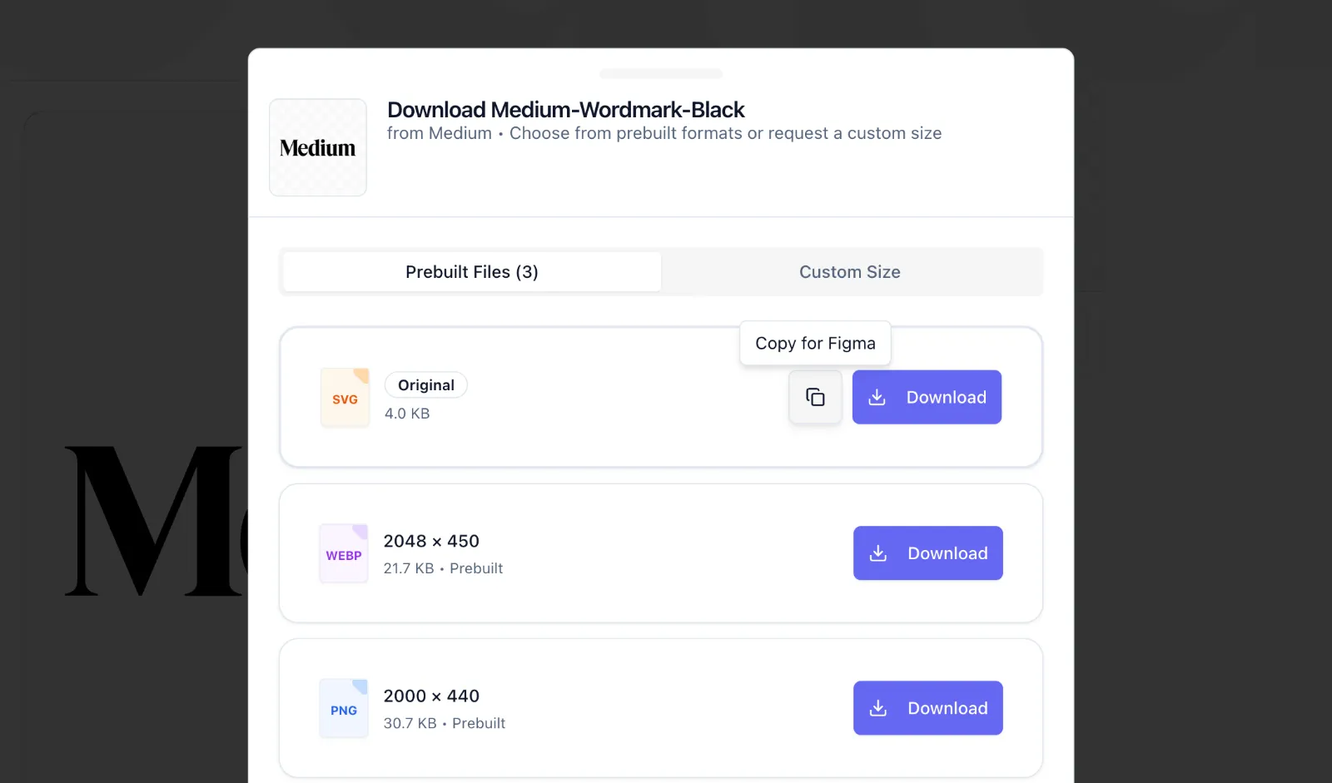
Task: Click the download arrow icon in the PNG row
Action: (x=877, y=708)
